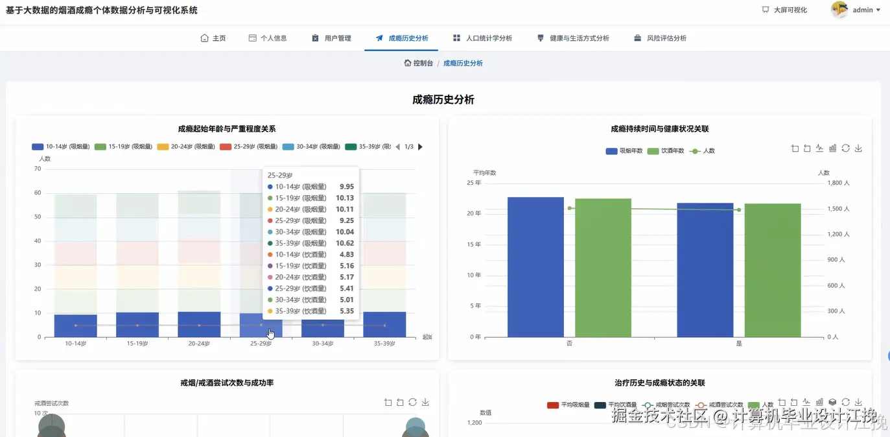This screenshot has height=437, width=890.
Task: Toggle 35-39岁 legend series
Action: pos(368,147)
